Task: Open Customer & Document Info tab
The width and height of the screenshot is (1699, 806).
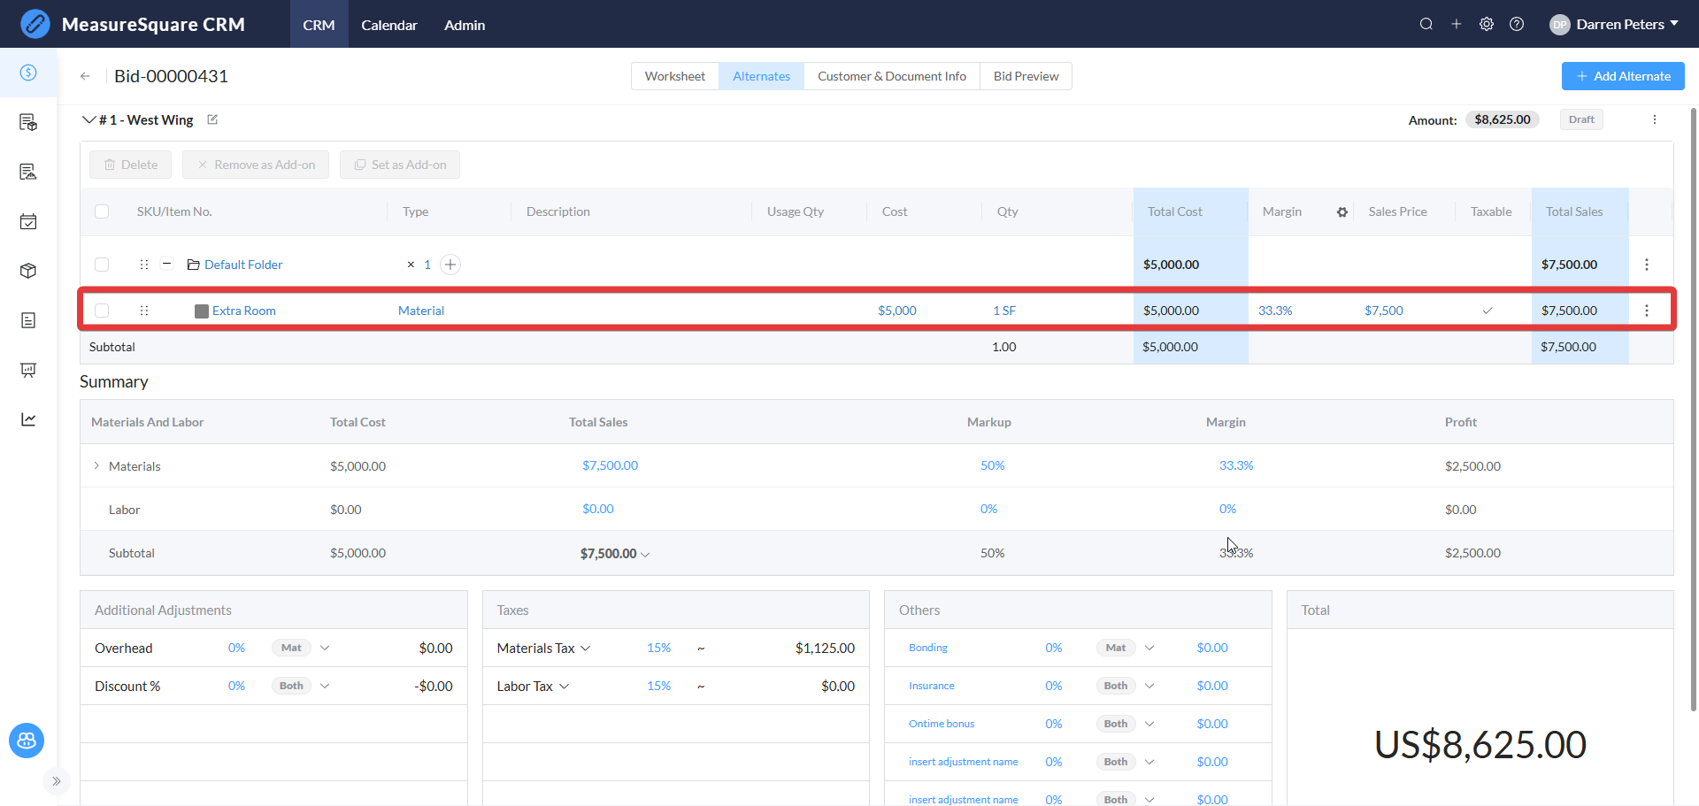Action: click(892, 76)
